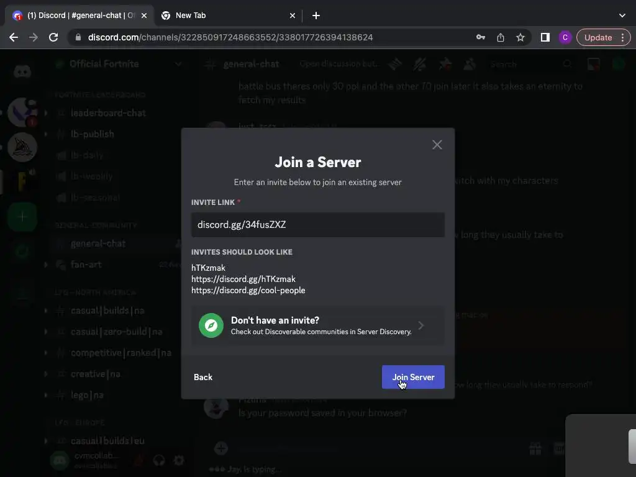Open User Settings gear icon

point(178,460)
